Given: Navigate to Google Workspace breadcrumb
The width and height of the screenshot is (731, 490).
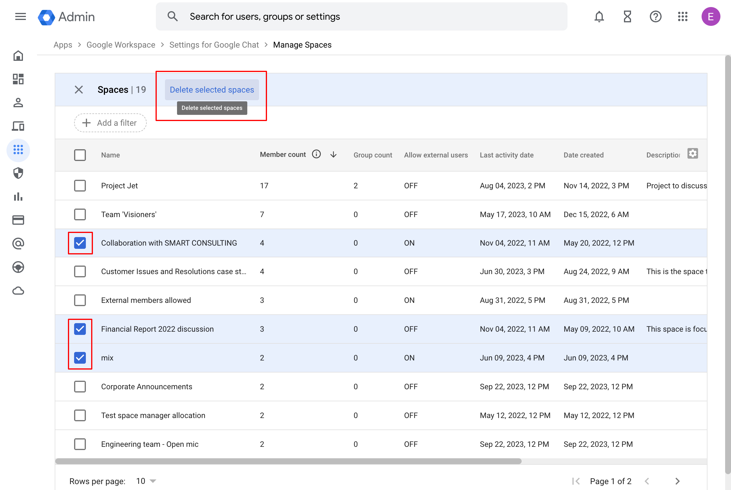Looking at the screenshot, I should (x=121, y=45).
